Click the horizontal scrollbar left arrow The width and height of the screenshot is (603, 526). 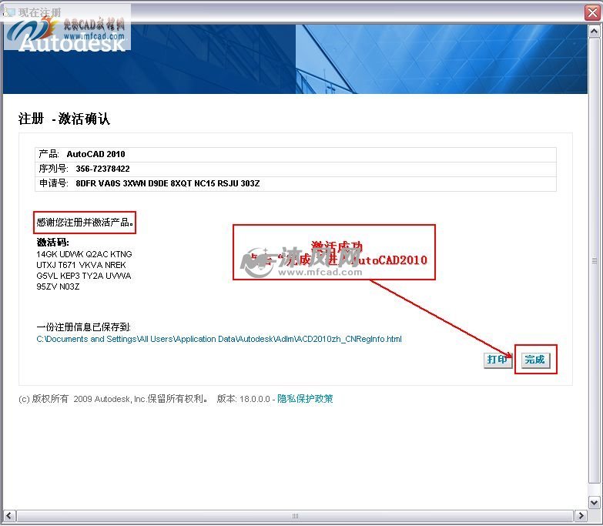coord(9,516)
